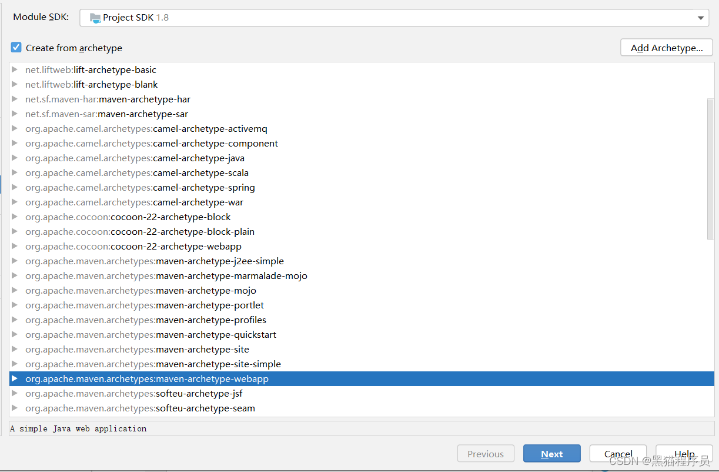Image resolution: width=719 pixels, height=472 pixels.
Task: Click the archetype list vertical scrollbar
Action: pyautogui.click(x=710, y=169)
